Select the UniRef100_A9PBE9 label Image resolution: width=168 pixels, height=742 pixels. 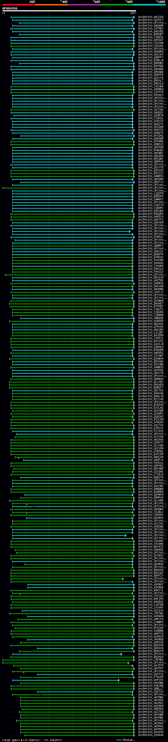(x=150, y=89)
